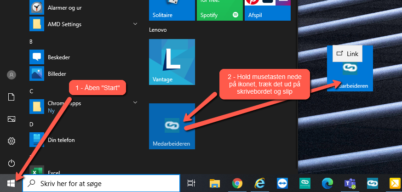Open the Billeder app
This screenshot has height=192, width=402.
tap(85, 74)
